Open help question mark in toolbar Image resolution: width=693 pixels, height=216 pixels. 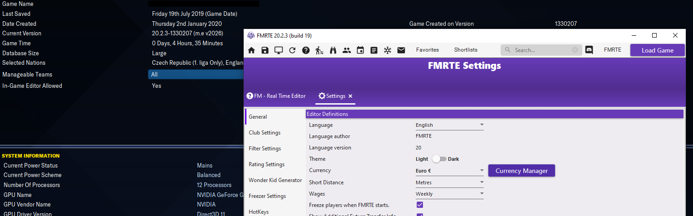[x=306, y=50]
